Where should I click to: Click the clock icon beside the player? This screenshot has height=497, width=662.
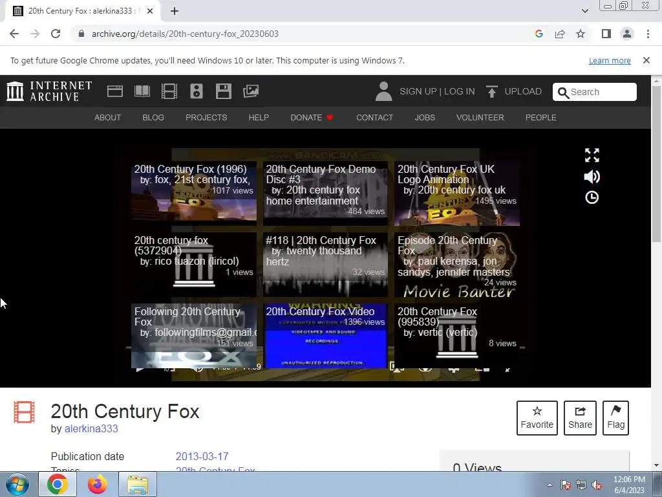click(x=592, y=197)
